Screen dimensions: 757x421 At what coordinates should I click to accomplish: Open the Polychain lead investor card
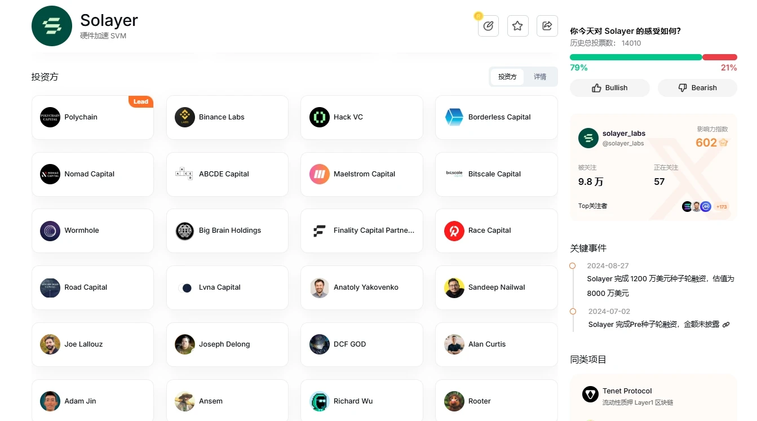(x=92, y=117)
